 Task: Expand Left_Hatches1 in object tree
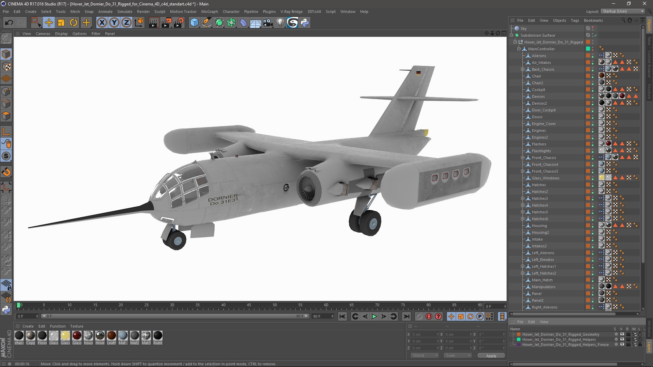point(523,266)
